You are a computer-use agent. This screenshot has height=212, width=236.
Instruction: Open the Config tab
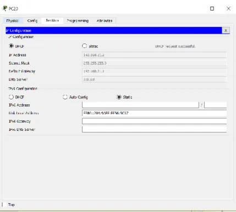tap(32, 20)
